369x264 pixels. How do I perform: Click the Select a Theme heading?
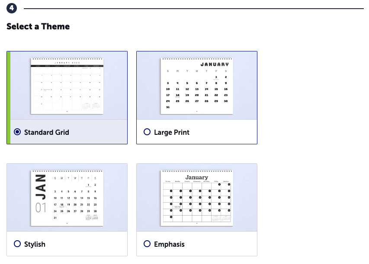point(38,26)
